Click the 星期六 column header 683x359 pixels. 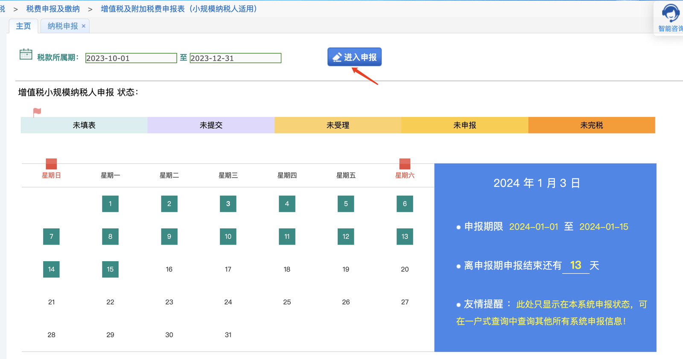[405, 175]
